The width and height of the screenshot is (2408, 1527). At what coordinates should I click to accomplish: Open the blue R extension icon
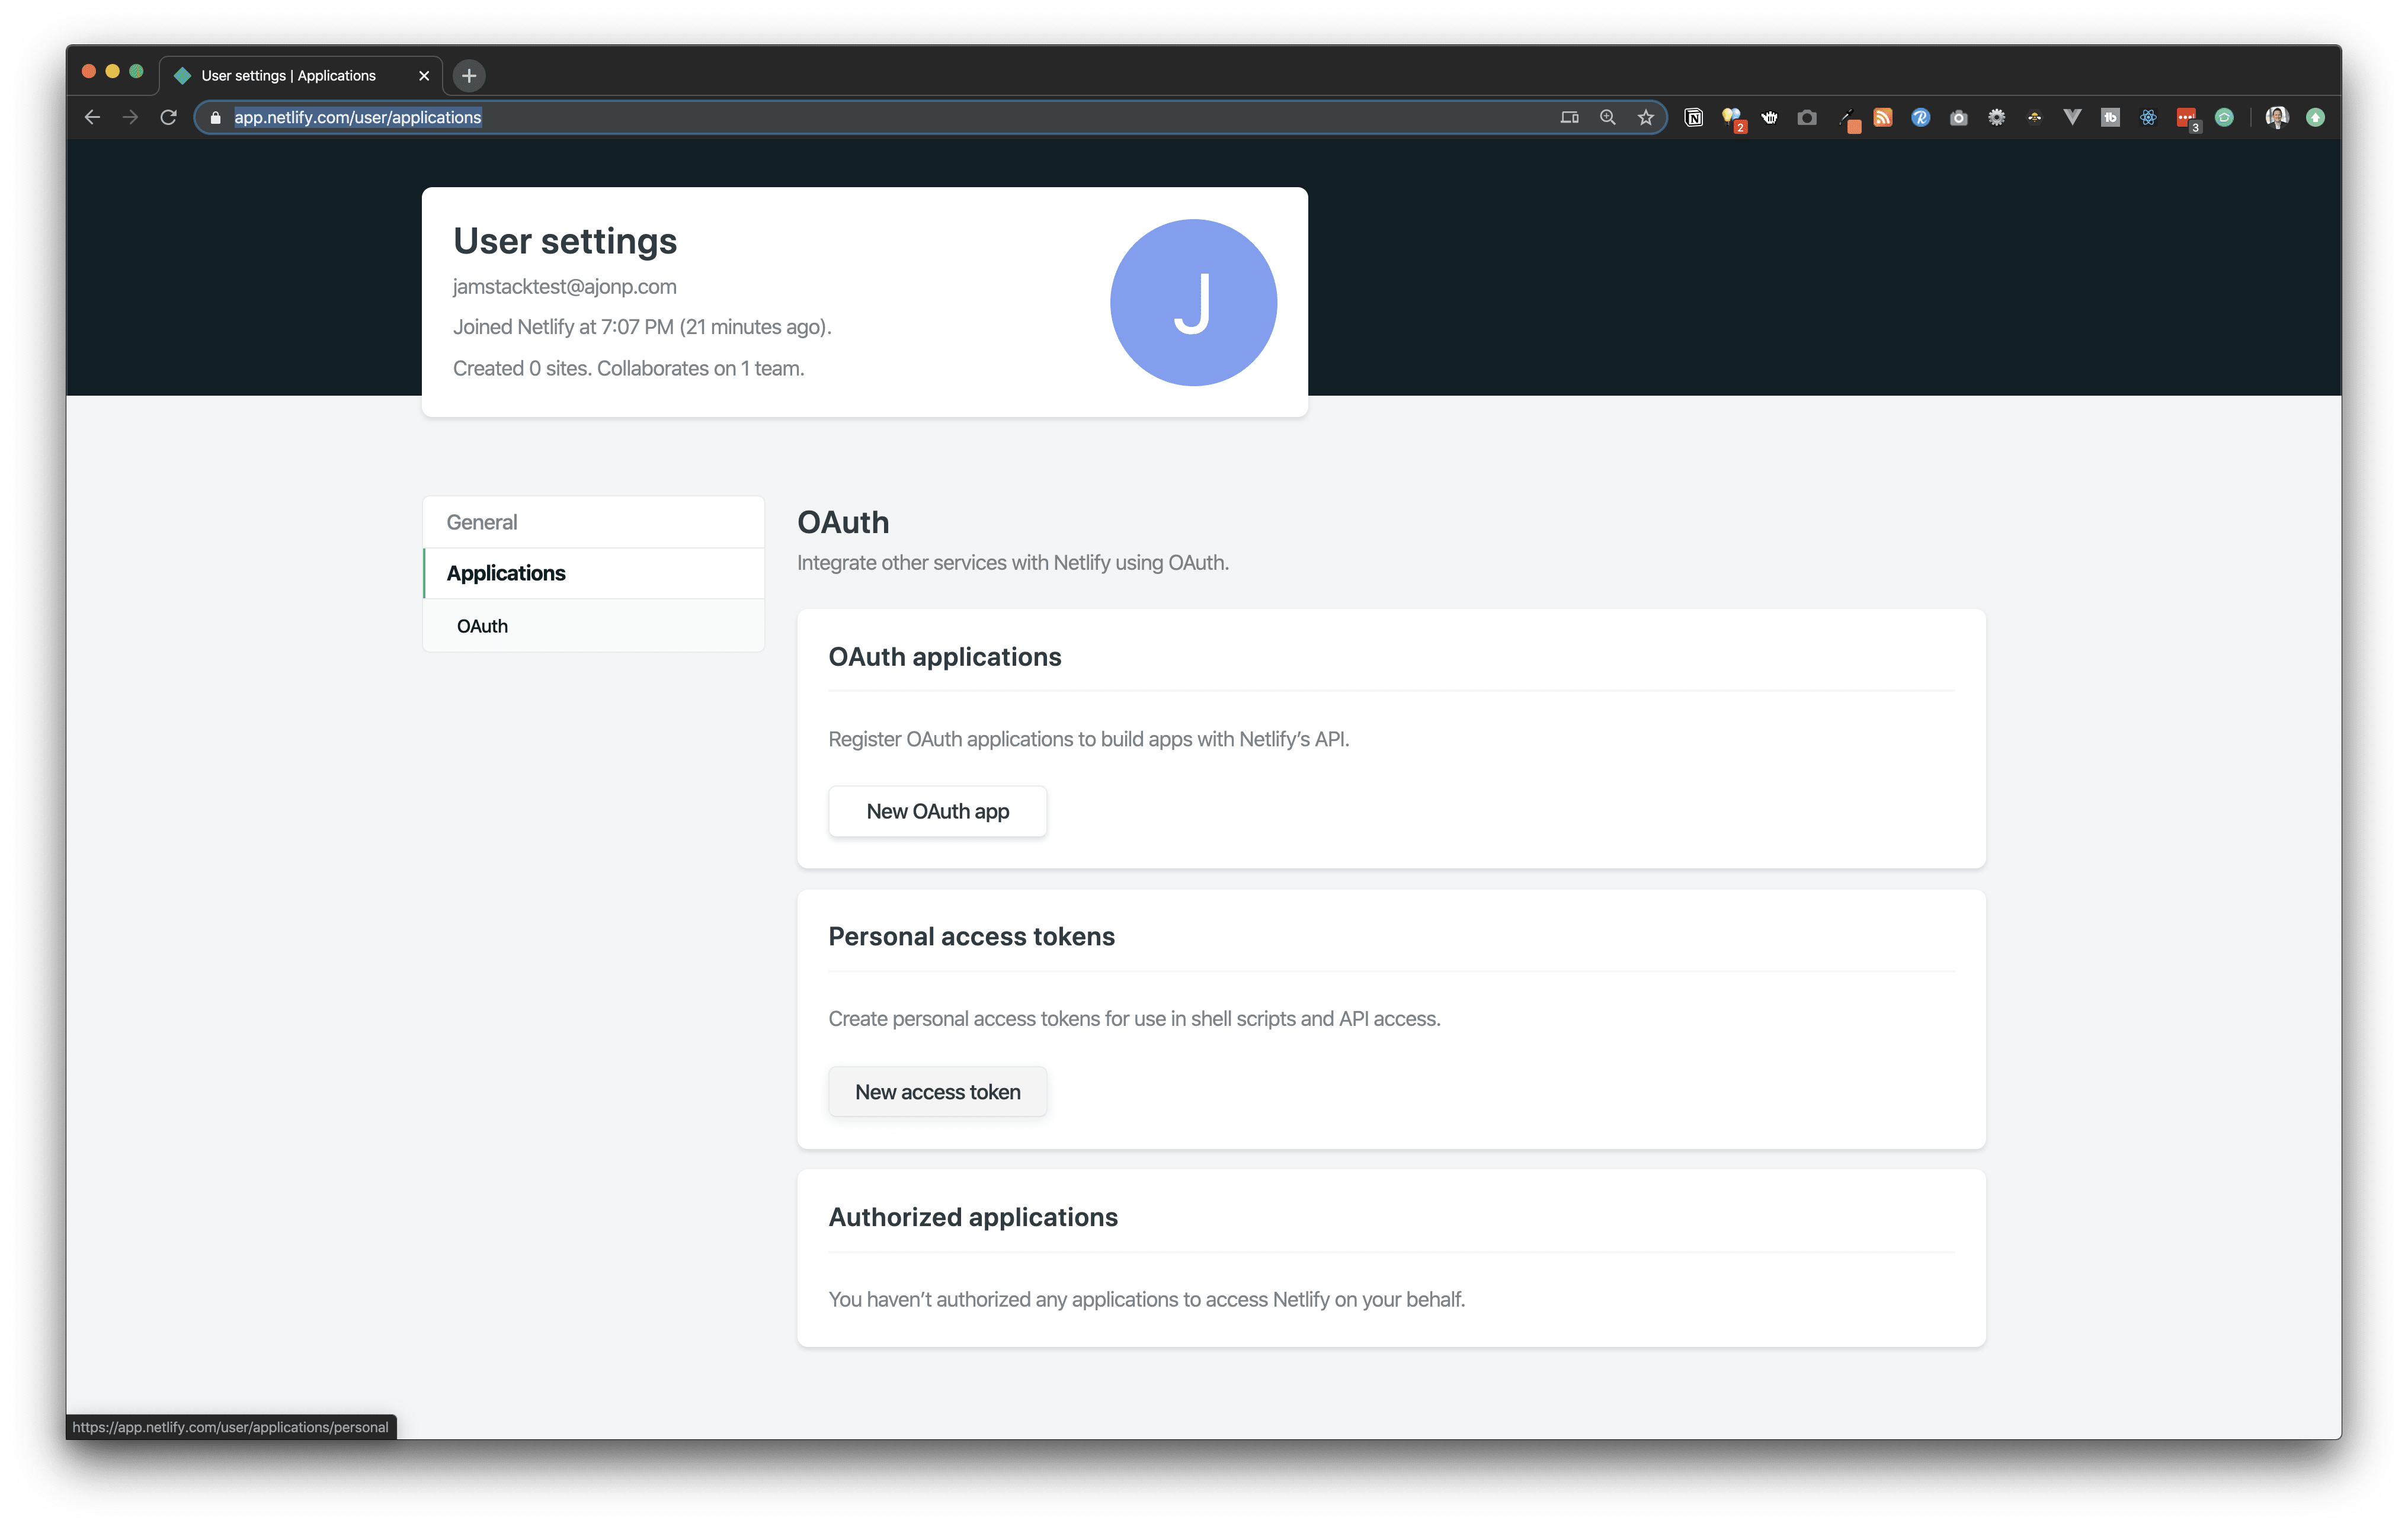click(x=1920, y=117)
